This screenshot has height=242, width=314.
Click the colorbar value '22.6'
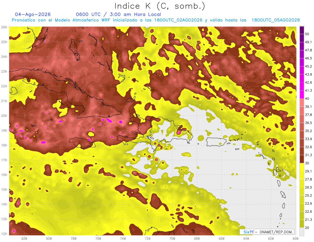pos(309,212)
